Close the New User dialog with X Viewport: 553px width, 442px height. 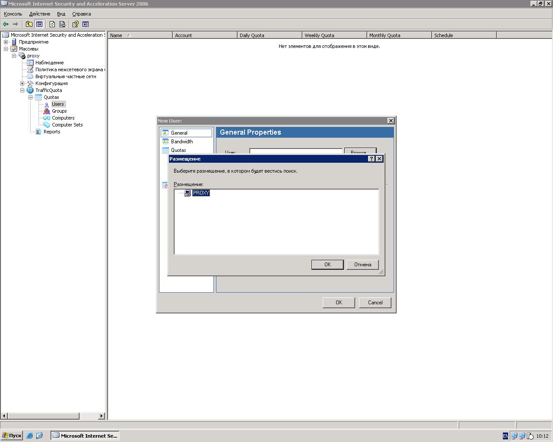(x=391, y=121)
